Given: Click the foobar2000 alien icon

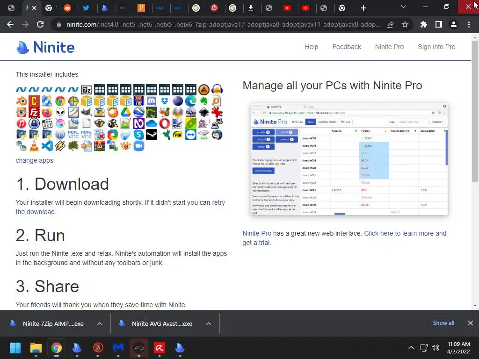Looking at the screenshot, I should pos(60,112).
